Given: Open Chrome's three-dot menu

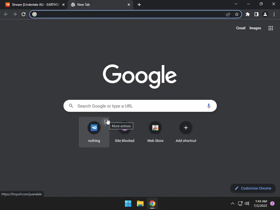Looking at the screenshot, I should click(x=274, y=14).
